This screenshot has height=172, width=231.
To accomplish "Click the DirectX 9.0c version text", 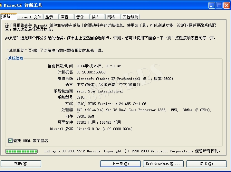I will (x=104, y=129).
